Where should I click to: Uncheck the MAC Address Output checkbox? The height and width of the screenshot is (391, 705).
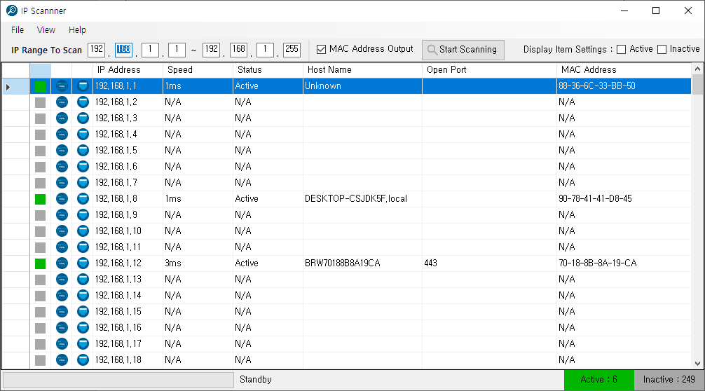point(321,50)
